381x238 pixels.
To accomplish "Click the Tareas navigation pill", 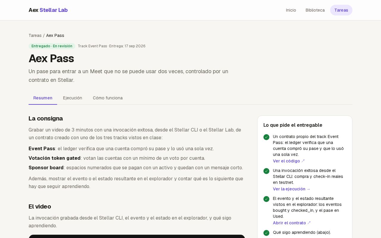I will coord(341,10).
